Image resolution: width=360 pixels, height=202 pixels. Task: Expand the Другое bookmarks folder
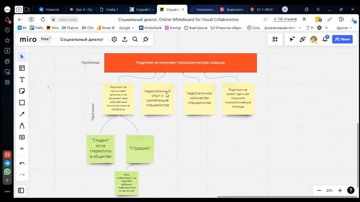click(x=344, y=27)
